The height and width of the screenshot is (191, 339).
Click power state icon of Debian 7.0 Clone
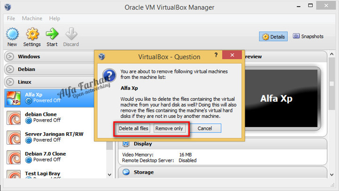29,160
